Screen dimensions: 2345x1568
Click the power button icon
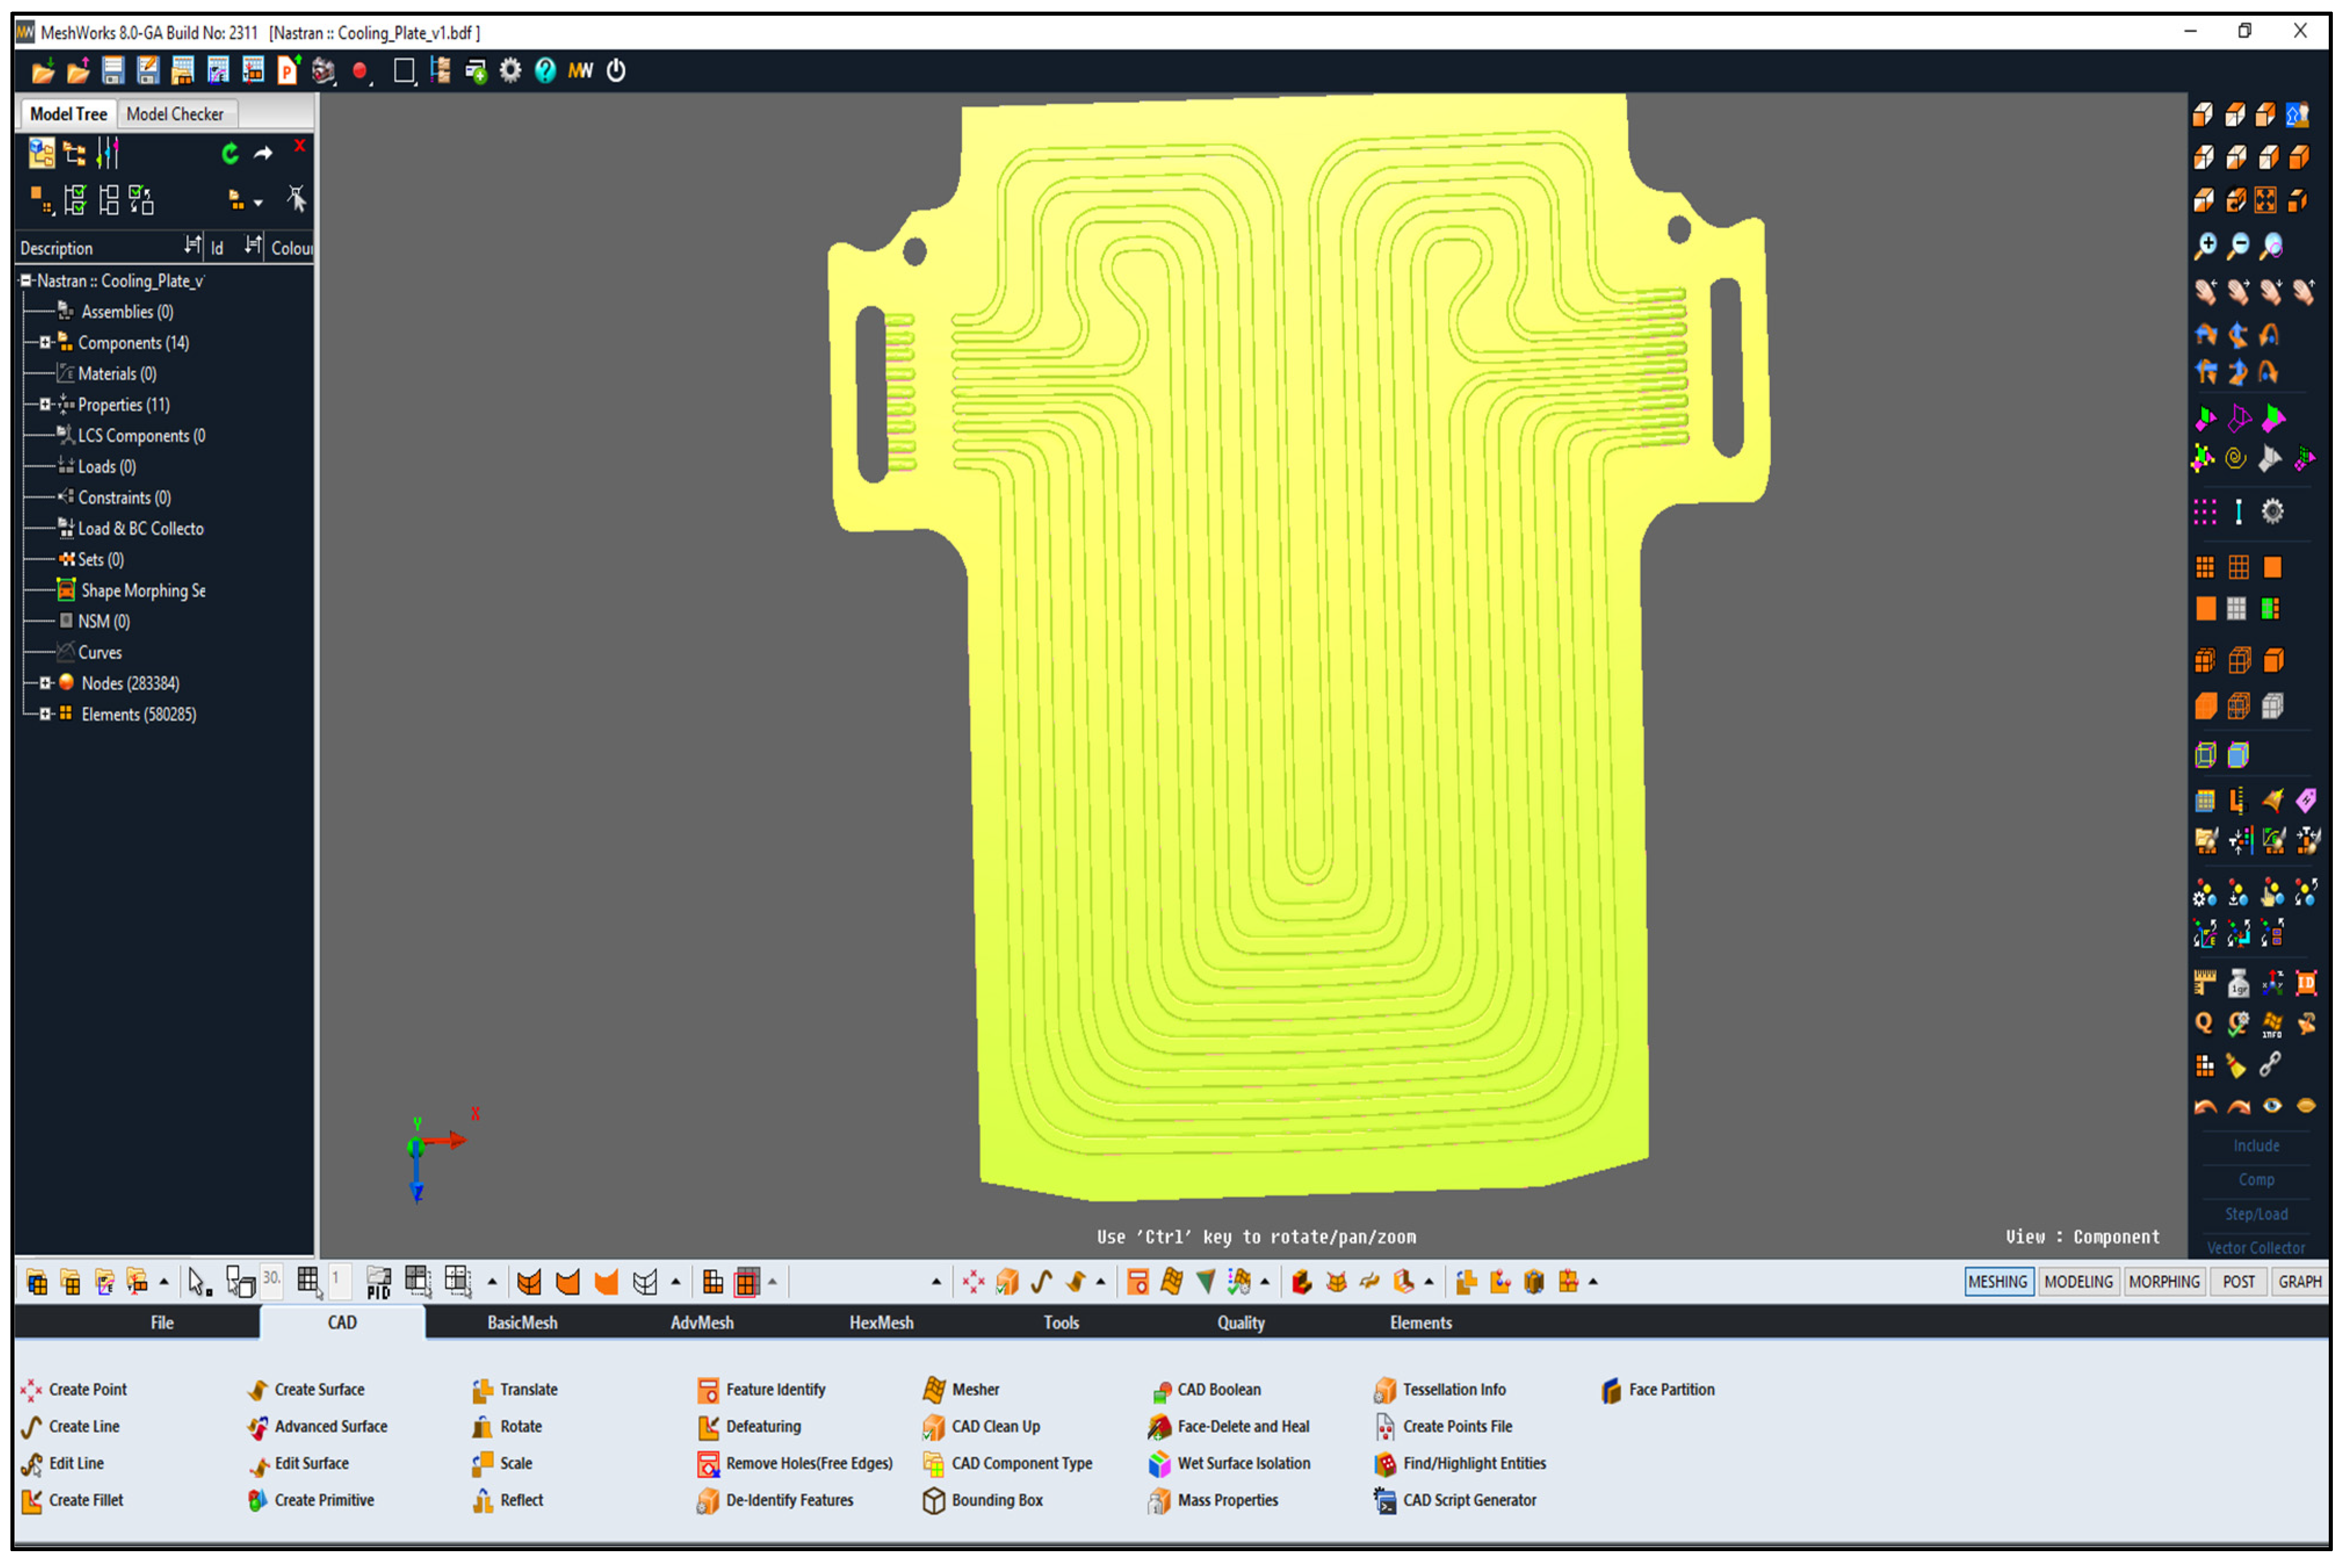click(616, 71)
